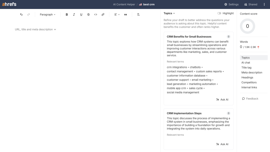This screenshot has width=270, height=152.
Task: Click Ask AI for CRM Benefits topic
Action: point(222,100)
